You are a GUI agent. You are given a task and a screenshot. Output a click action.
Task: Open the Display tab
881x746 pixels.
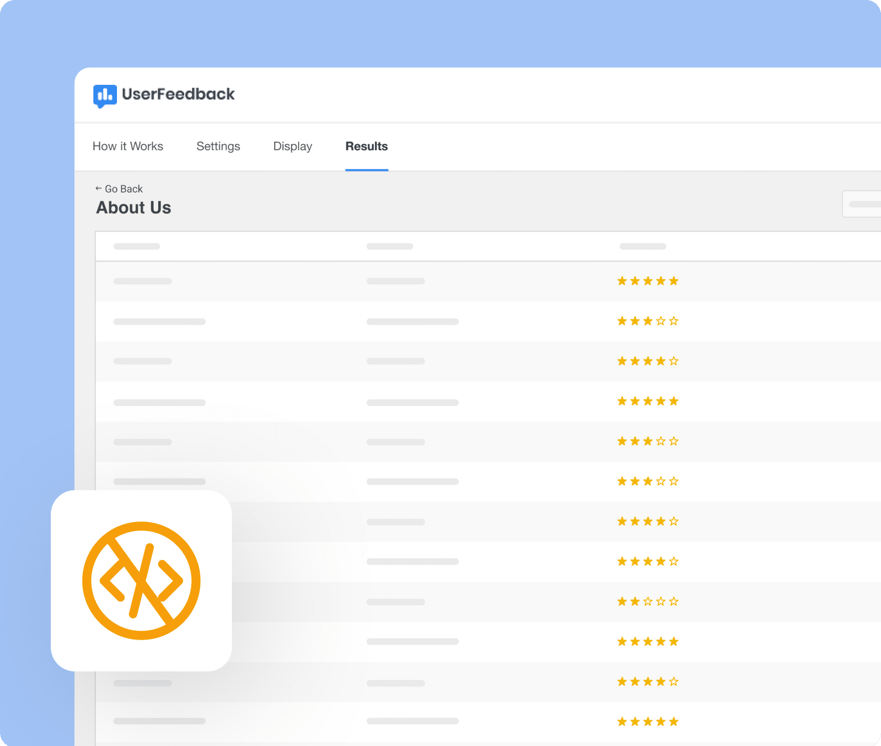(x=293, y=146)
